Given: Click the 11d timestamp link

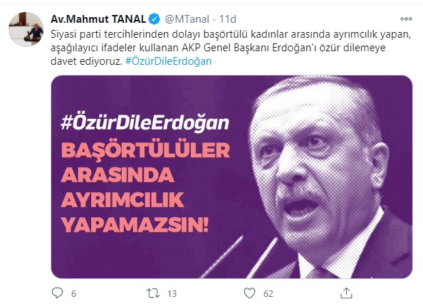Looking at the screenshot, I should [x=227, y=19].
